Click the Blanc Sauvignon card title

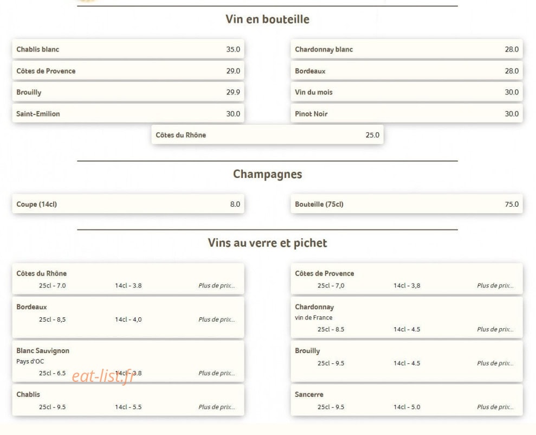(43, 351)
